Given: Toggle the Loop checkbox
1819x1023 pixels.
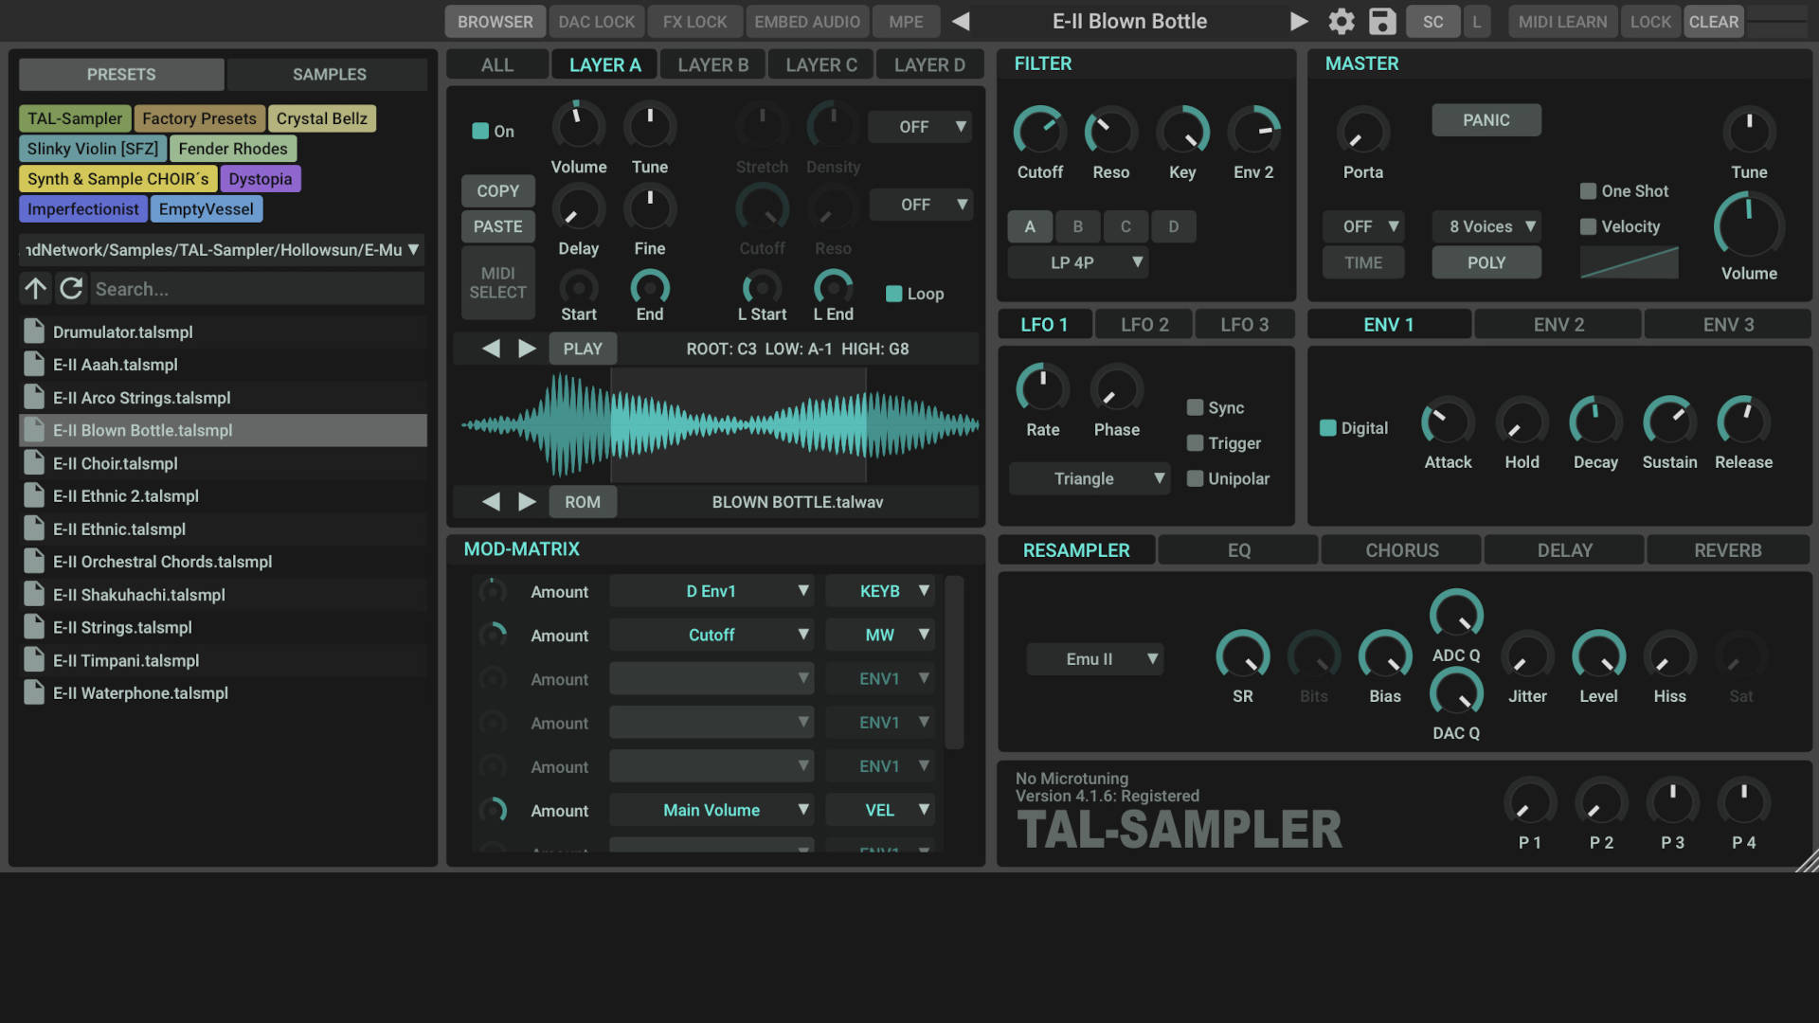Looking at the screenshot, I should click(893, 294).
